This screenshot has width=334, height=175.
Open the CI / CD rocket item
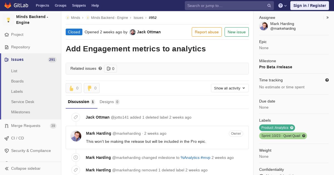click(x=17, y=138)
